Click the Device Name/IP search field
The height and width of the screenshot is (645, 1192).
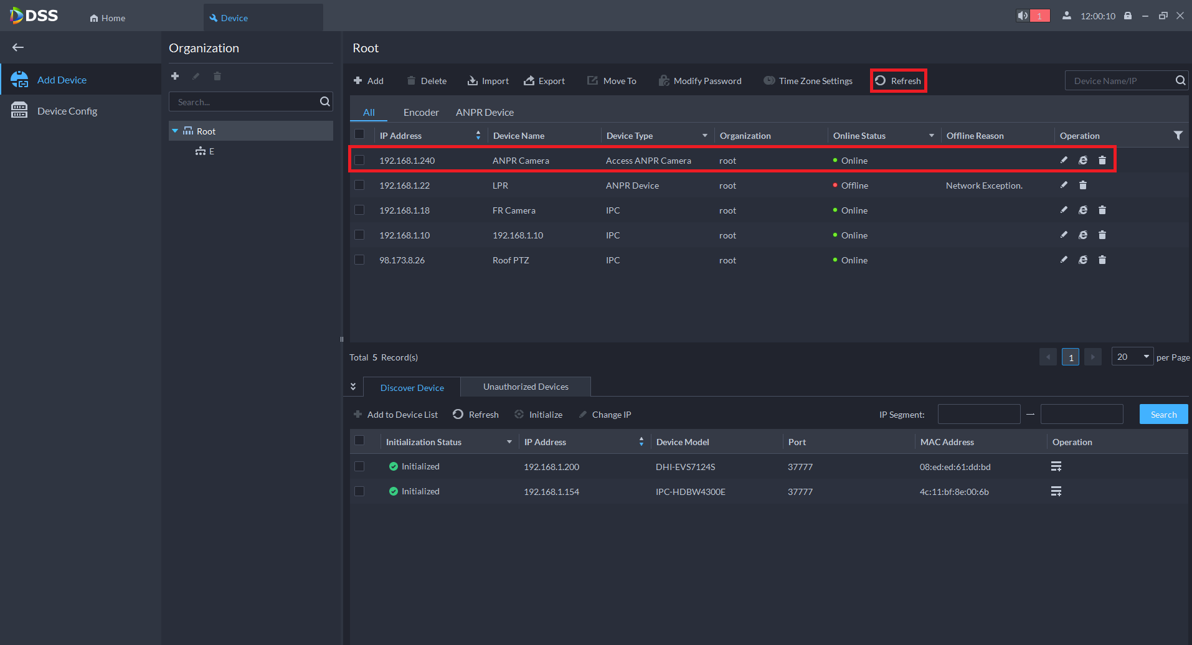coord(1119,81)
